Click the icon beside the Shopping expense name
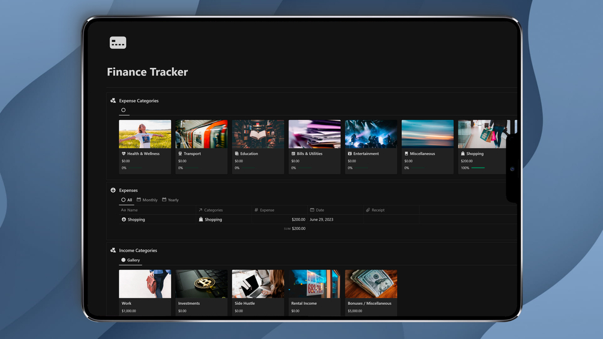 click(x=124, y=220)
